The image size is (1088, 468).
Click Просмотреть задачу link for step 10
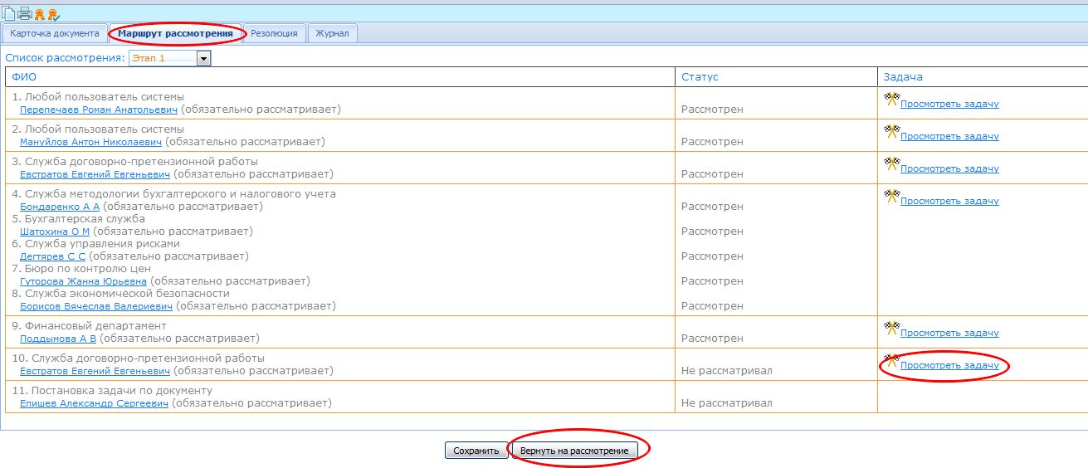[949, 365]
